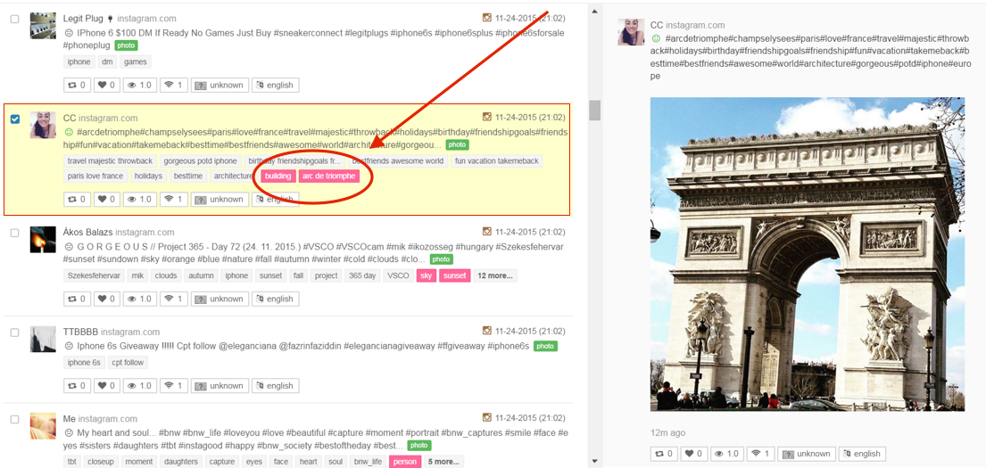Uncheck the selected CC post checkbox
Viewport: 986px width, 468px height.
point(14,119)
